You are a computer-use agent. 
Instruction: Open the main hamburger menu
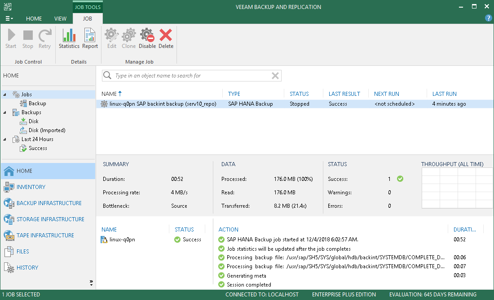tap(9, 18)
